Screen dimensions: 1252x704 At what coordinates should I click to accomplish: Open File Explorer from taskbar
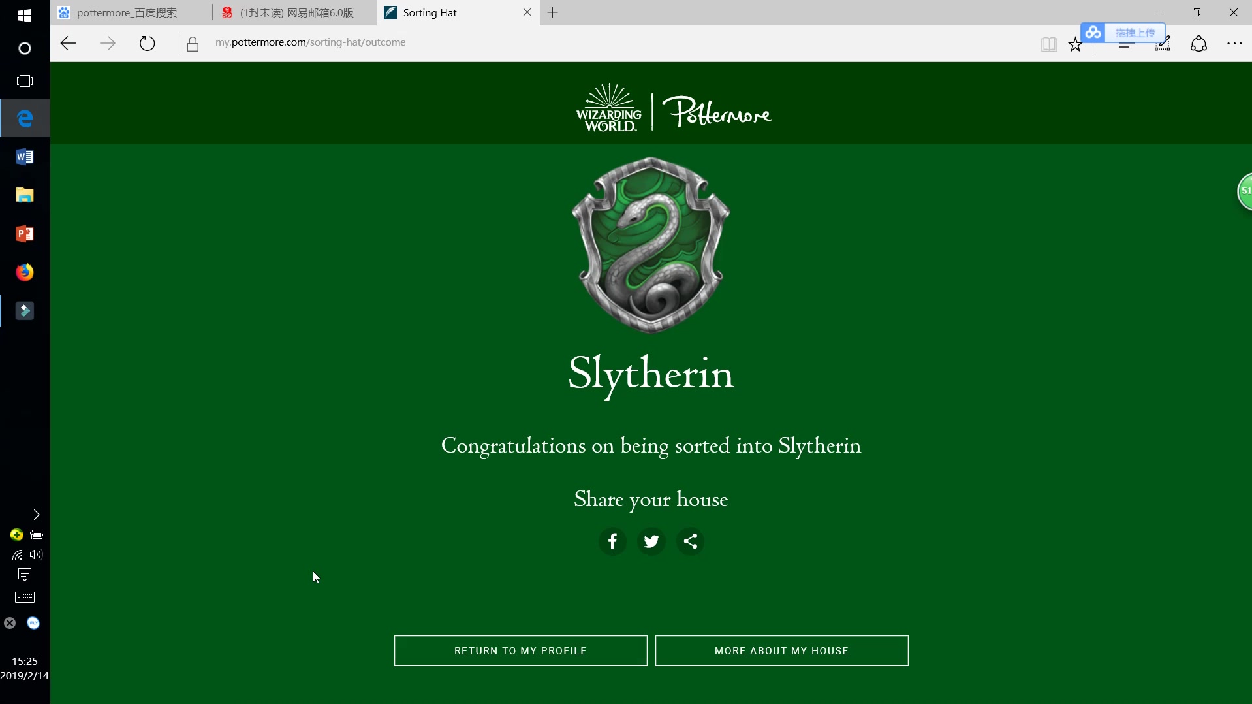point(25,195)
